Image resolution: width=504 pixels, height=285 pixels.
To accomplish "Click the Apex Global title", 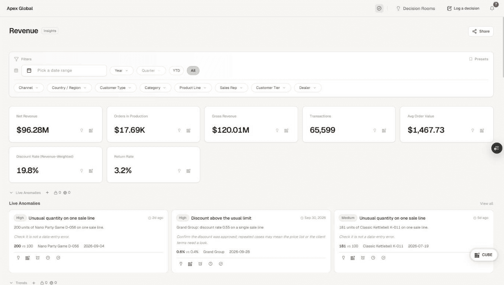I will click(20, 8).
